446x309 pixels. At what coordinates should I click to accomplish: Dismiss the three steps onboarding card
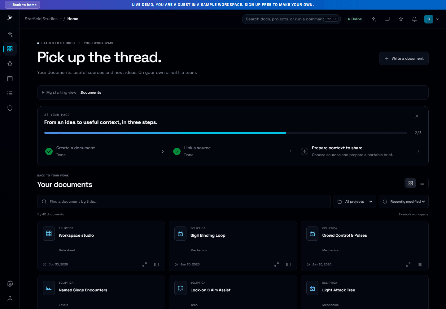(417, 116)
